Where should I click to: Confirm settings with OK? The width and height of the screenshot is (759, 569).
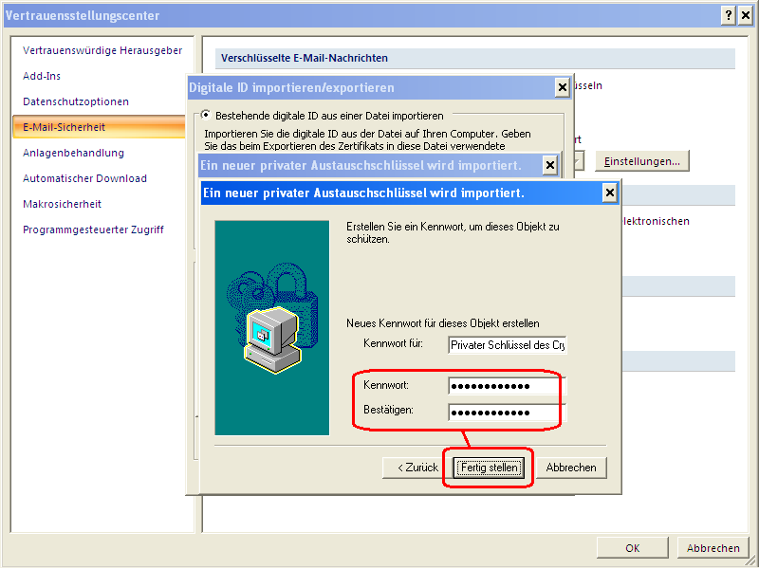632,547
